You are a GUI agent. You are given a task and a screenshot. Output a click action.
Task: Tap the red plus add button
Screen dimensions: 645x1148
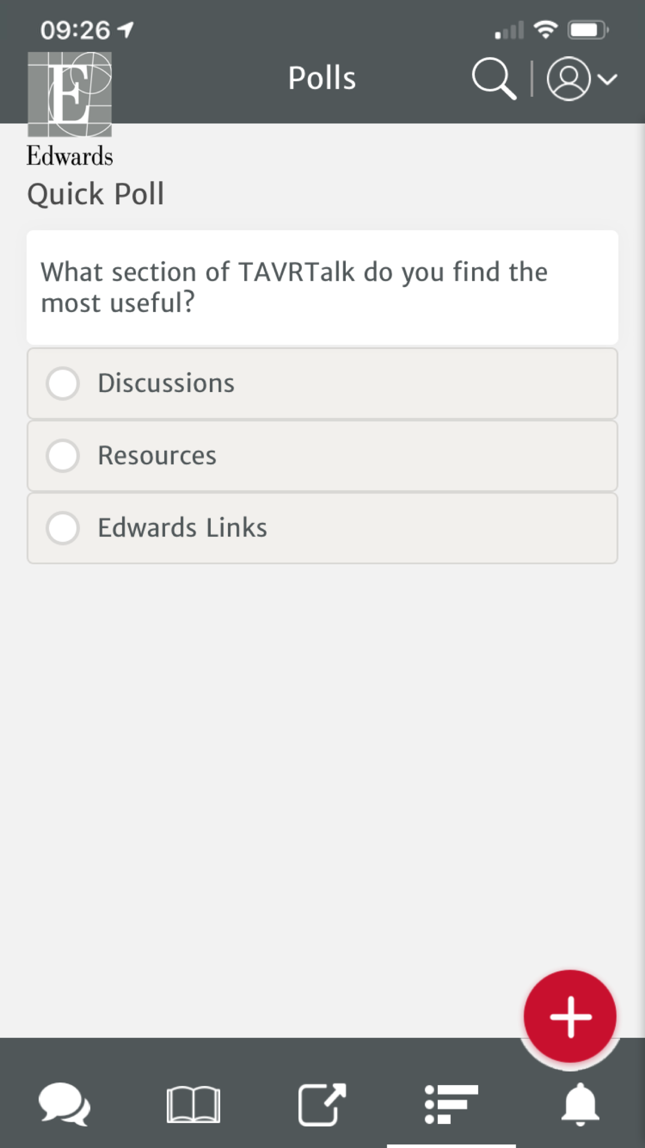tap(570, 1016)
